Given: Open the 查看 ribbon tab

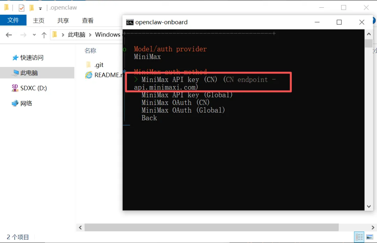Looking at the screenshot, I should pyautogui.click(x=88, y=21).
